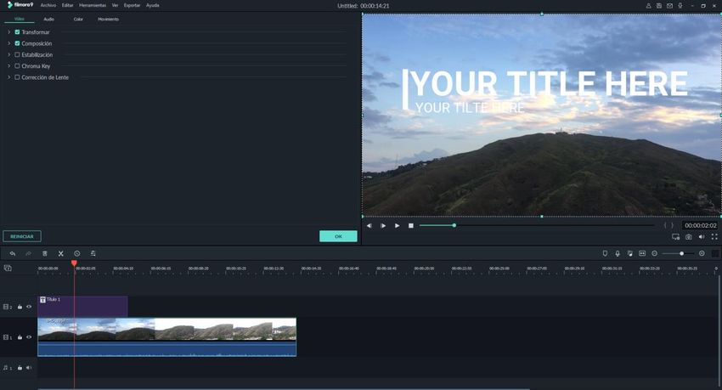Expand the Corrección de Lente section arrow
The width and height of the screenshot is (722, 390).
[8, 77]
